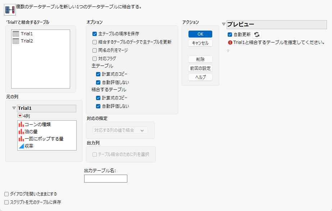Click the small triangle below preview message
The width and height of the screenshot is (332, 211).
pos(228,51)
